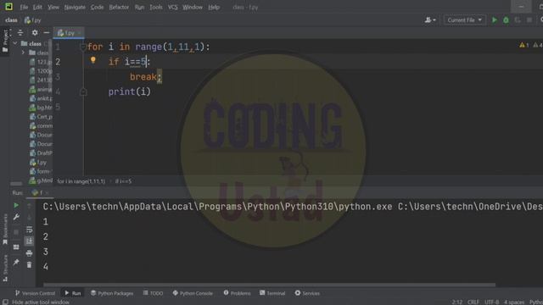Click the UTF-8 encoding in status bar
The height and width of the screenshot is (305, 543).
[492, 302]
